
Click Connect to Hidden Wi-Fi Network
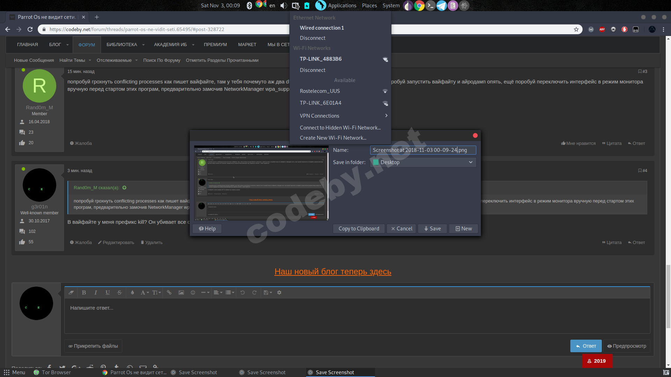[340, 128]
